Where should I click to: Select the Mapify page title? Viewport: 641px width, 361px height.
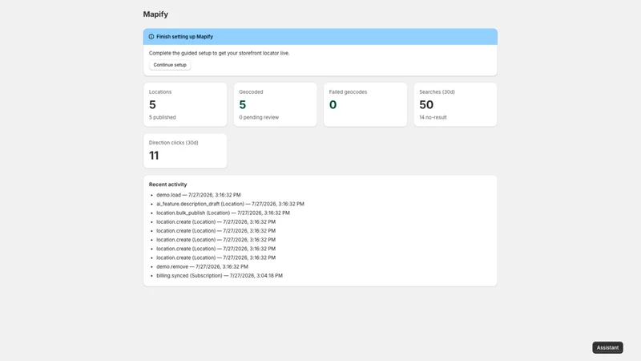[x=155, y=14]
